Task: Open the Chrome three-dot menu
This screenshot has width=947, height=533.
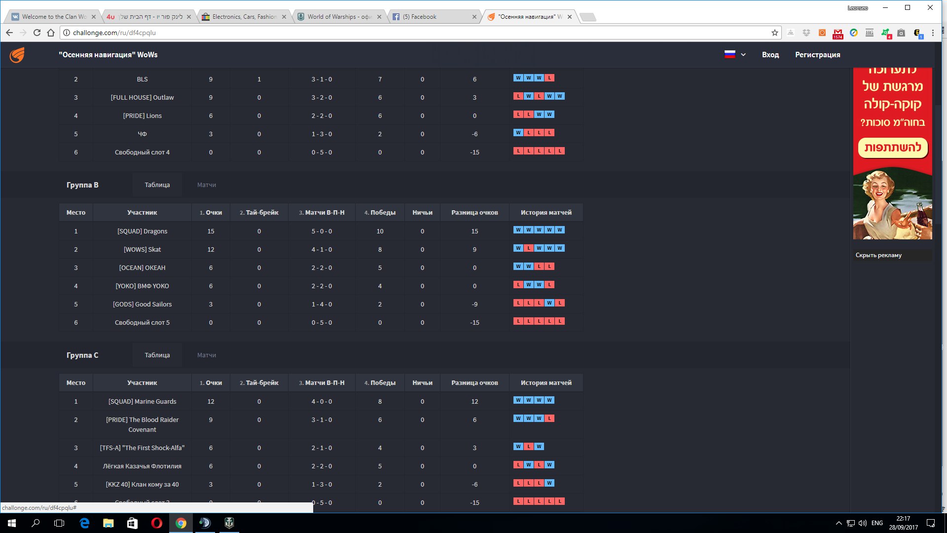Action: click(x=933, y=33)
